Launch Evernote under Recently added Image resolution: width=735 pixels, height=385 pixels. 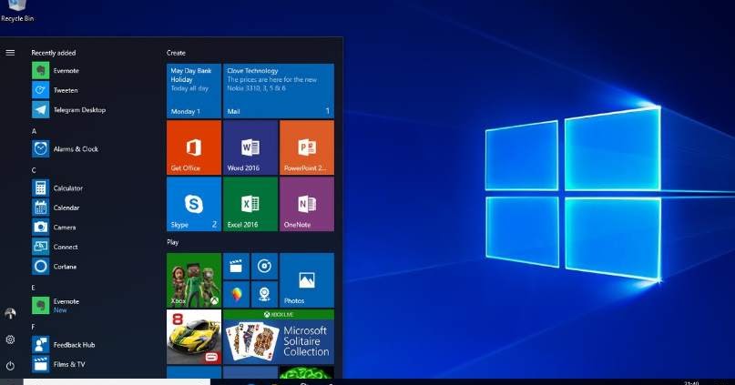point(56,71)
